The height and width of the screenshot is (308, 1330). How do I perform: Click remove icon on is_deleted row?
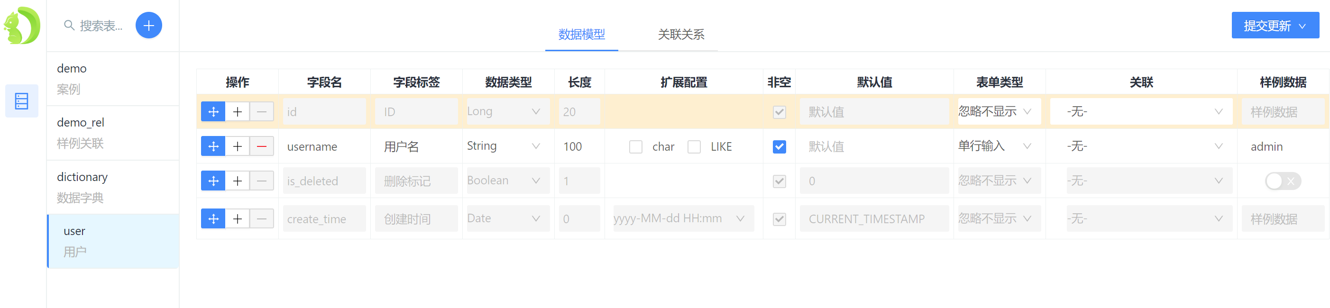pos(262,181)
